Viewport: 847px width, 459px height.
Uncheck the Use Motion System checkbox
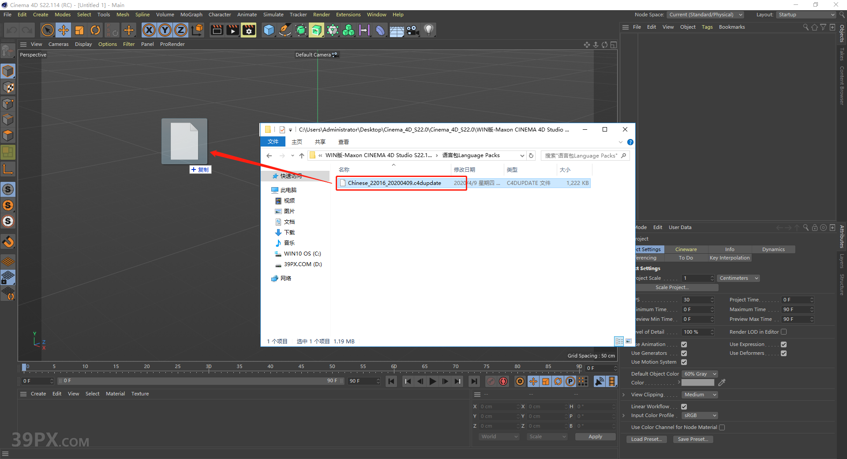pos(684,362)
